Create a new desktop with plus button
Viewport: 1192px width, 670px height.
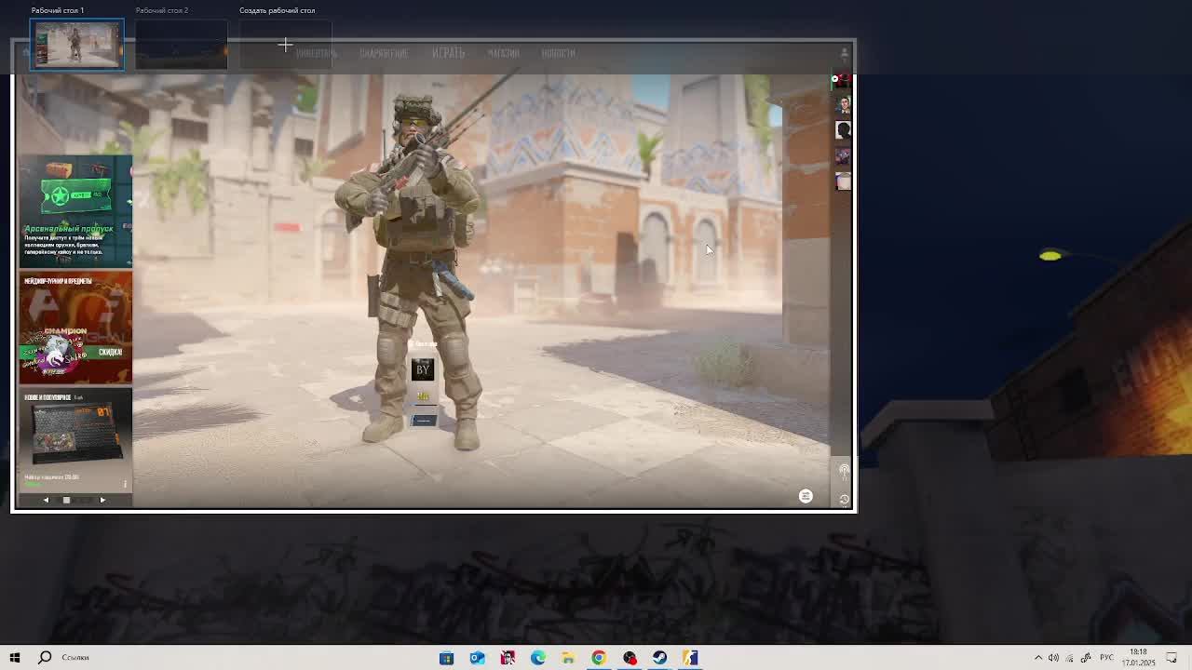click(285, 45)
